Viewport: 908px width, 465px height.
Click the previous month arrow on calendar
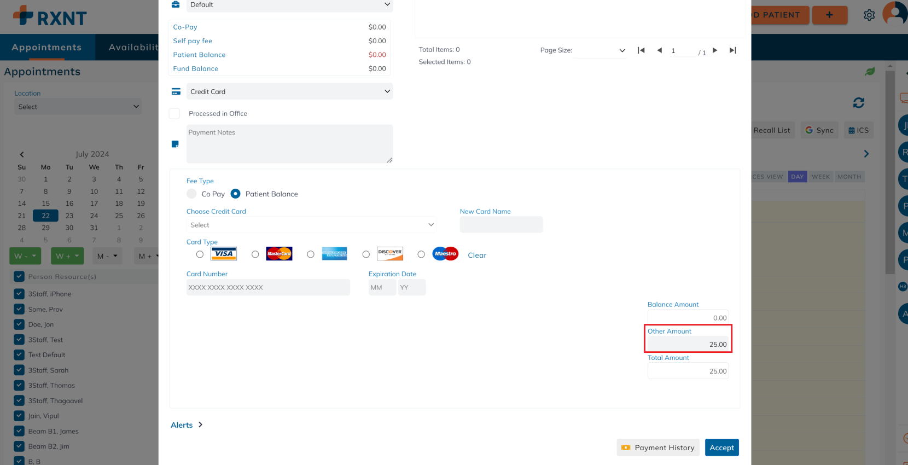pyautogui.click(x=22, y=154)
